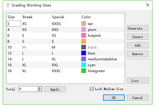156x106 pixels.
Task: Click the Remove button
Action: coord(138,54)
